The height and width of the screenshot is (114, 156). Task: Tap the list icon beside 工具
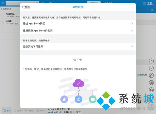click(144, 3)
